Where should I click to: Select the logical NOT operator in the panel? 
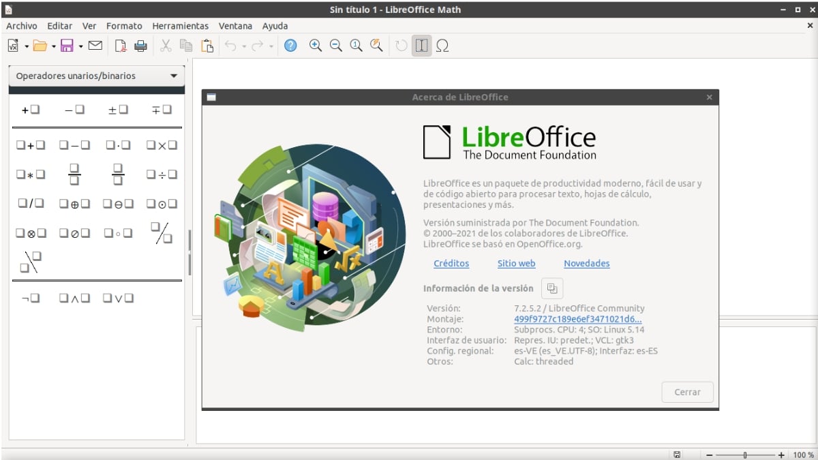[31, 298]
